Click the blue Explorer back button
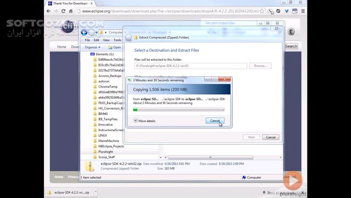This screenshot has height=198, width=351. tap(84, 33)
